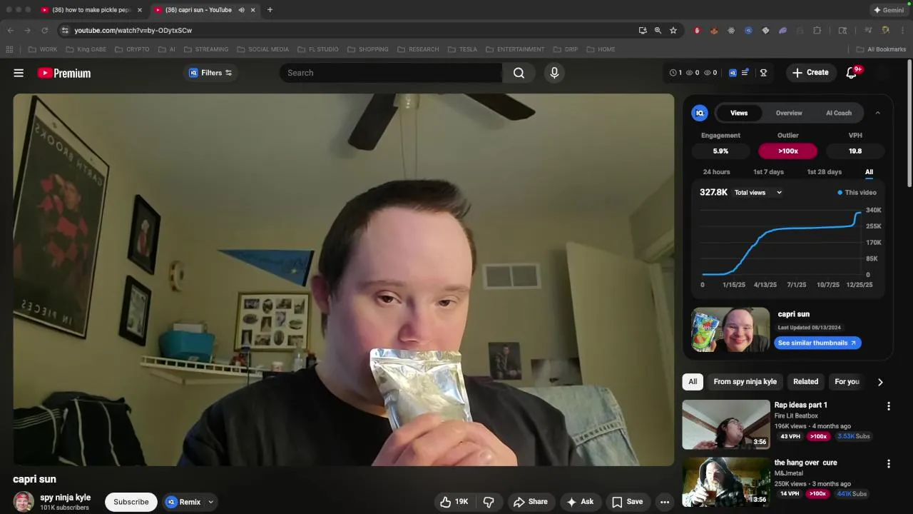Open the All Bookmarks folder
This screenshot has height=514, width=913.
click(881, 49)
